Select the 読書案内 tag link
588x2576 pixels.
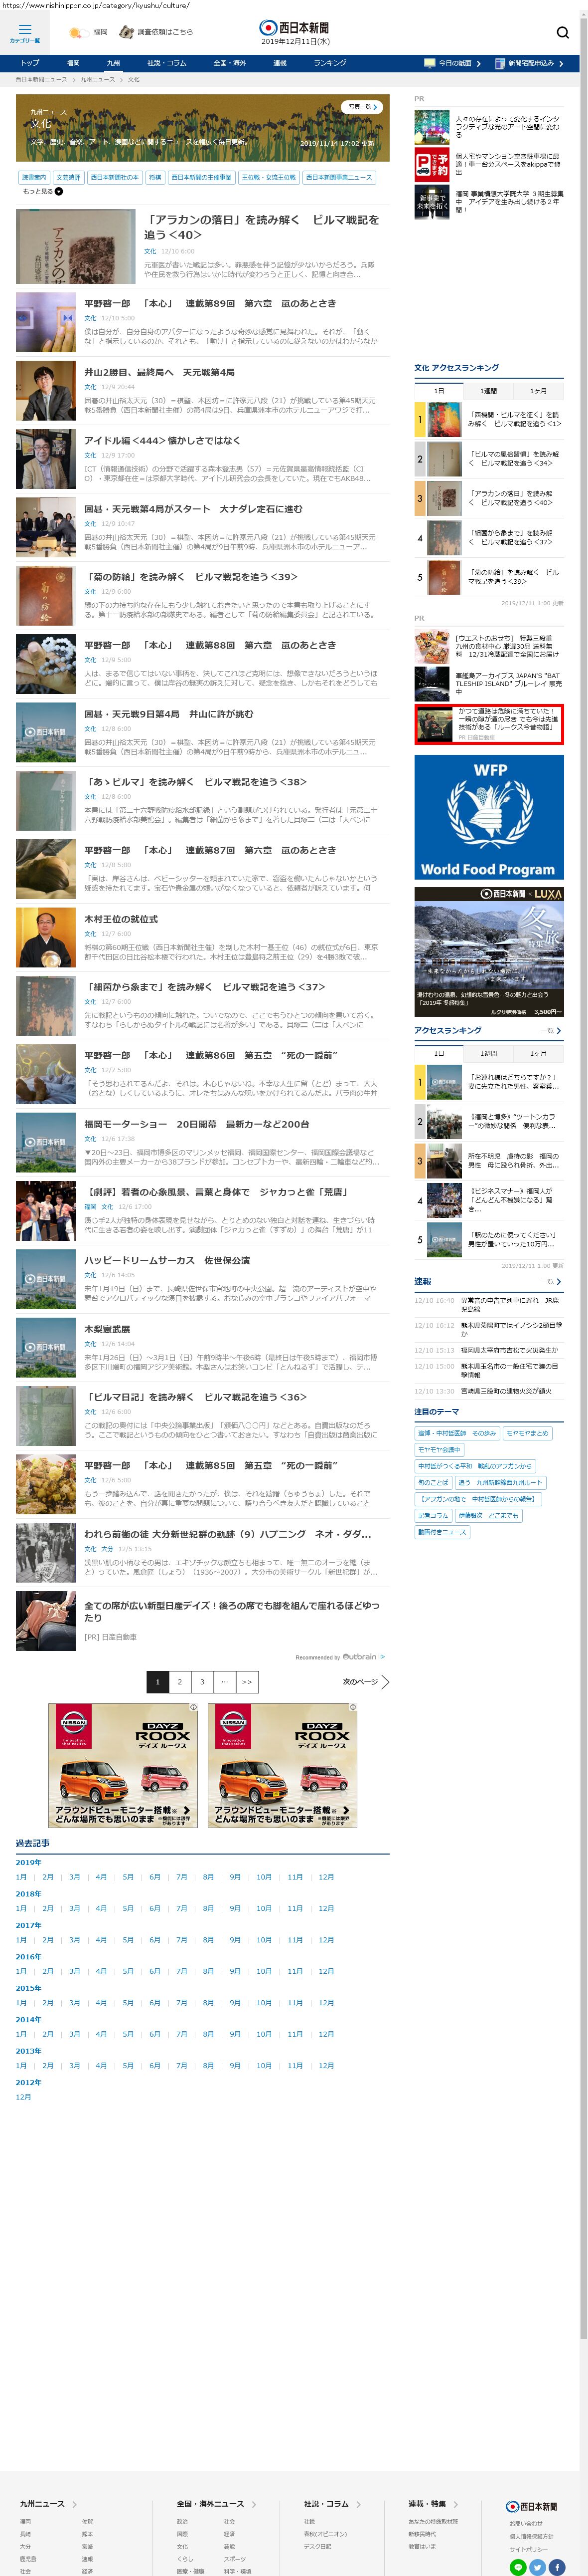click(34, 177)
